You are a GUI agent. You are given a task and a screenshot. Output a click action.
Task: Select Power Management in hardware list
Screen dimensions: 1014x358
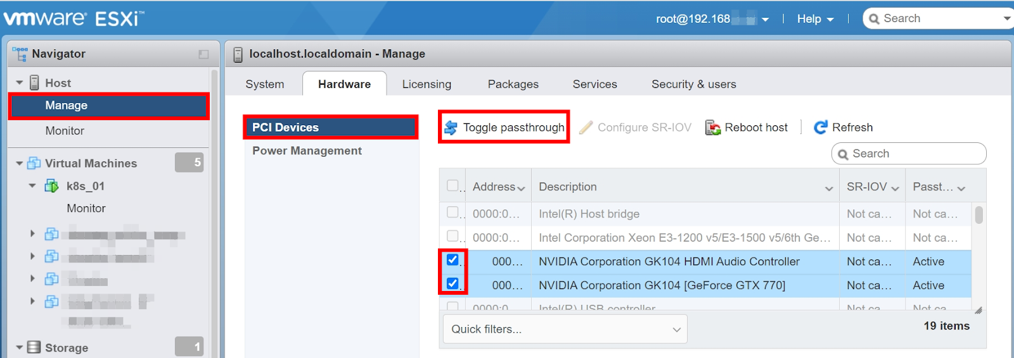click(x=307, y=151)
